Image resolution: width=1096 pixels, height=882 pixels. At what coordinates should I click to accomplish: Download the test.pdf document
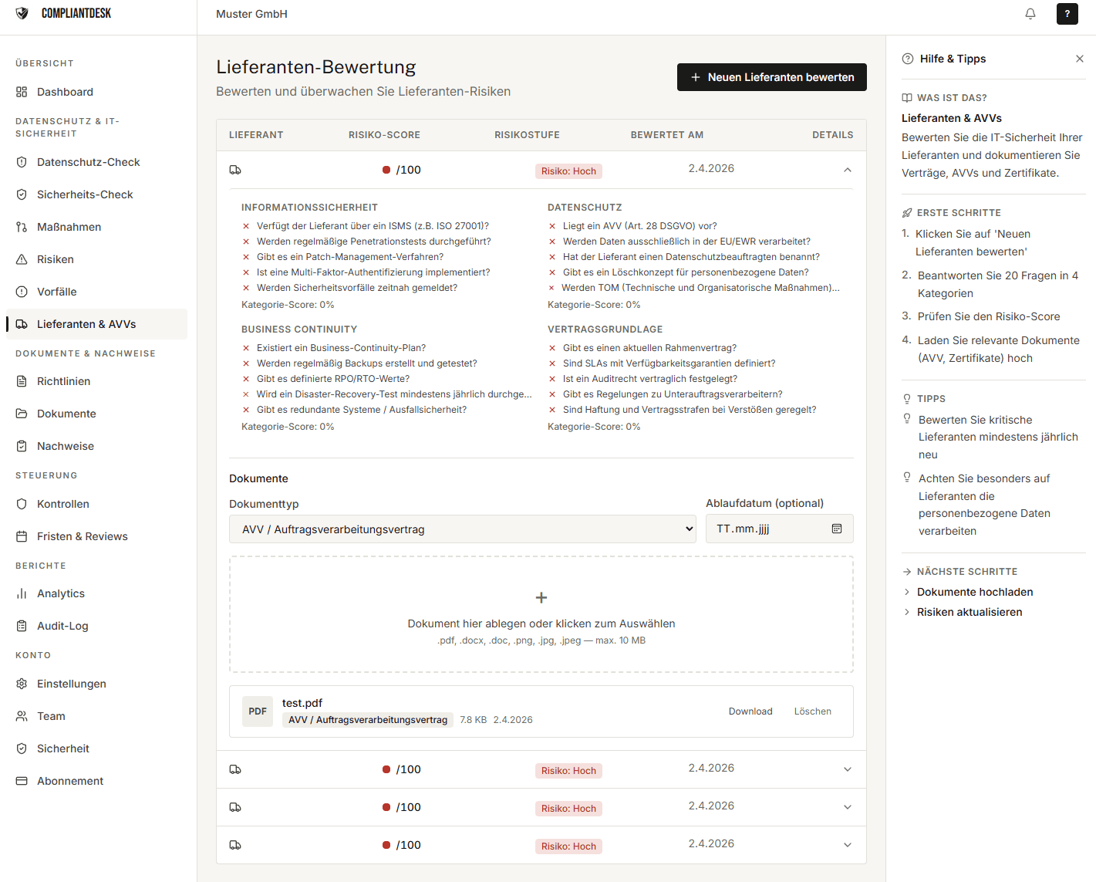click(750, 711)
